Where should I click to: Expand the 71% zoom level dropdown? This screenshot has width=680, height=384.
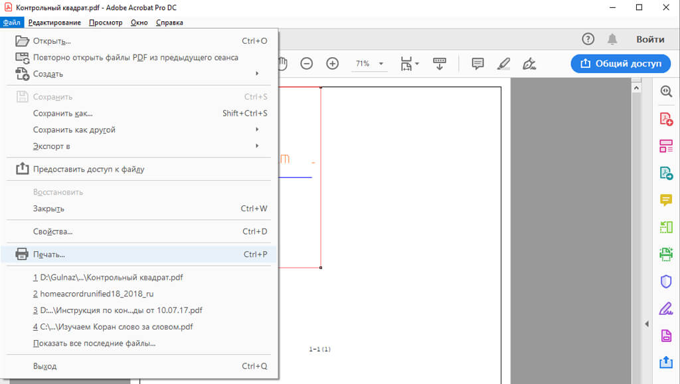click(381, 64)
